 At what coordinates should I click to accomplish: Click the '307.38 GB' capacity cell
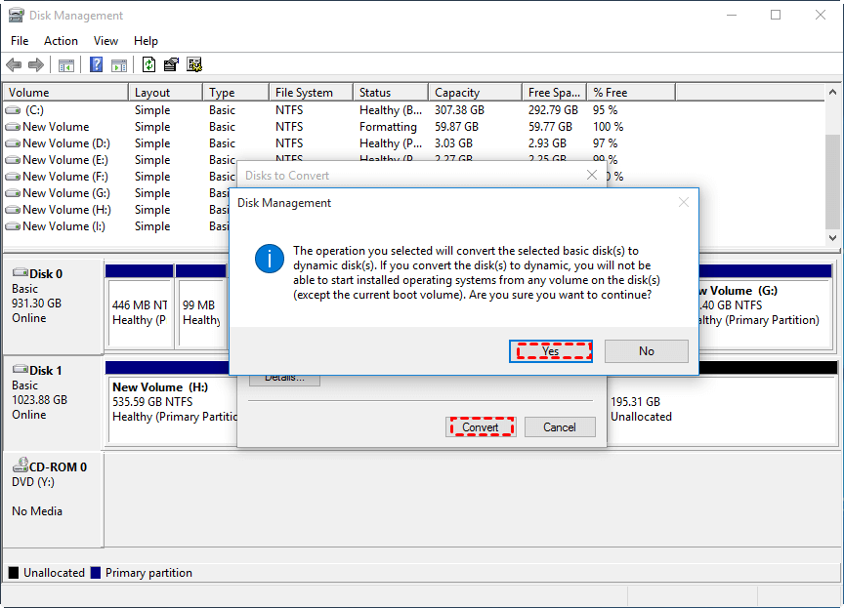(x=460, y=110)
